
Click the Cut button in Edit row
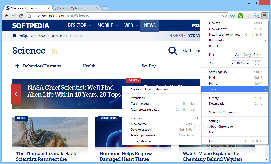pyautogui.click(x=237, y=55)
